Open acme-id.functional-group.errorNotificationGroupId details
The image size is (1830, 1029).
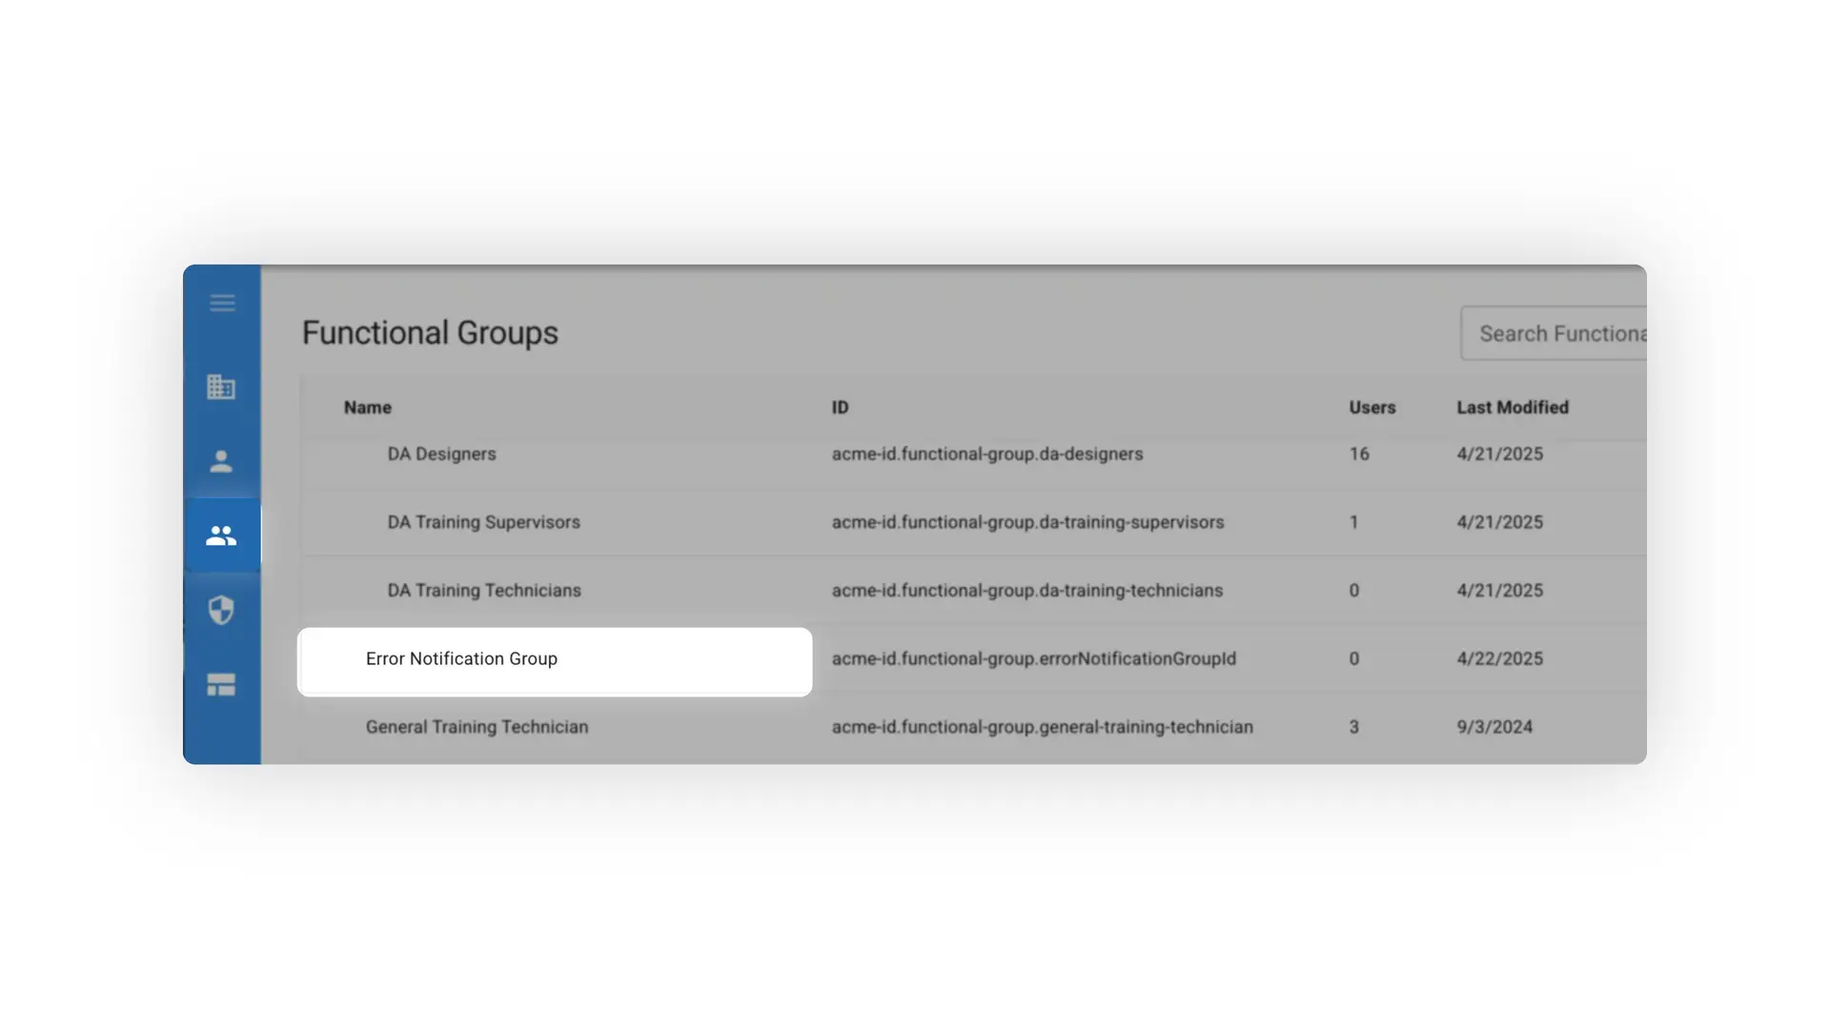[x=1032, y=658]
